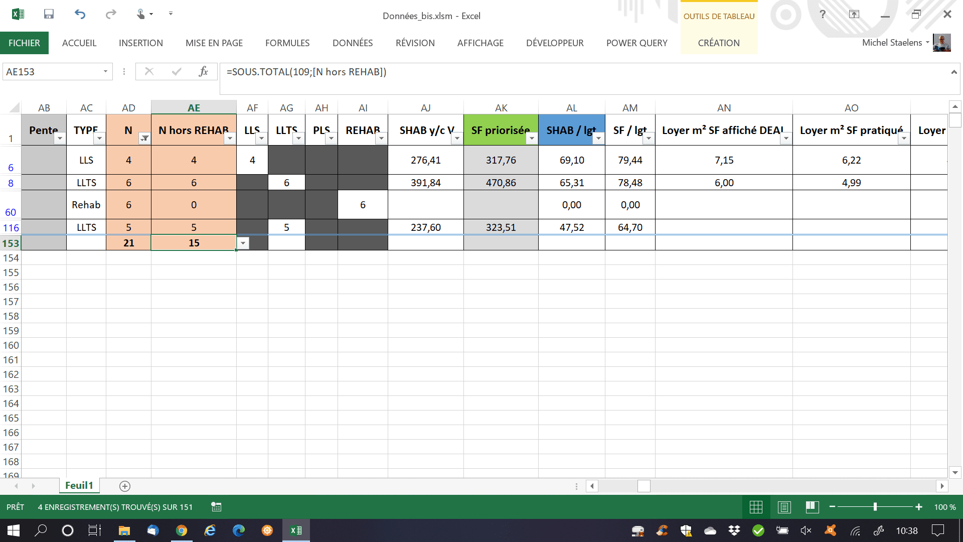Add a new sheet with plus icon

click(125, 486)
